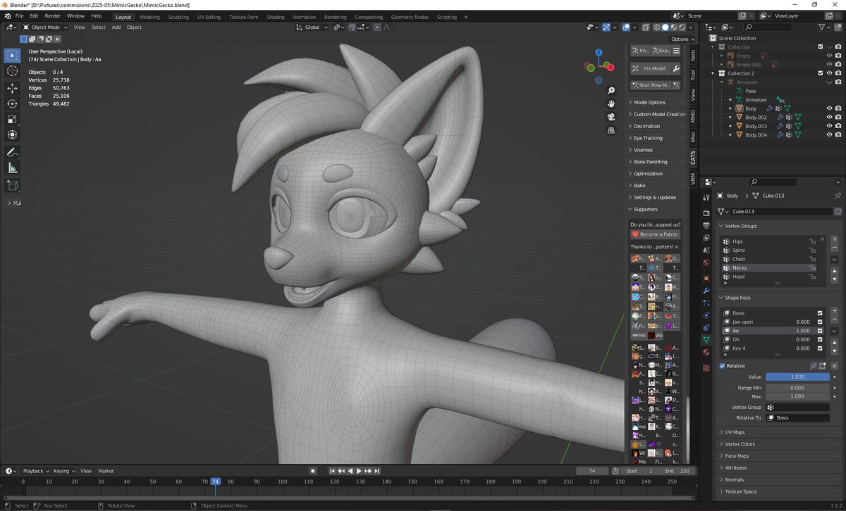Disable Body.003 render camera icon
The width and height of the screenshot is (846, 511).
tap(838, 126)
